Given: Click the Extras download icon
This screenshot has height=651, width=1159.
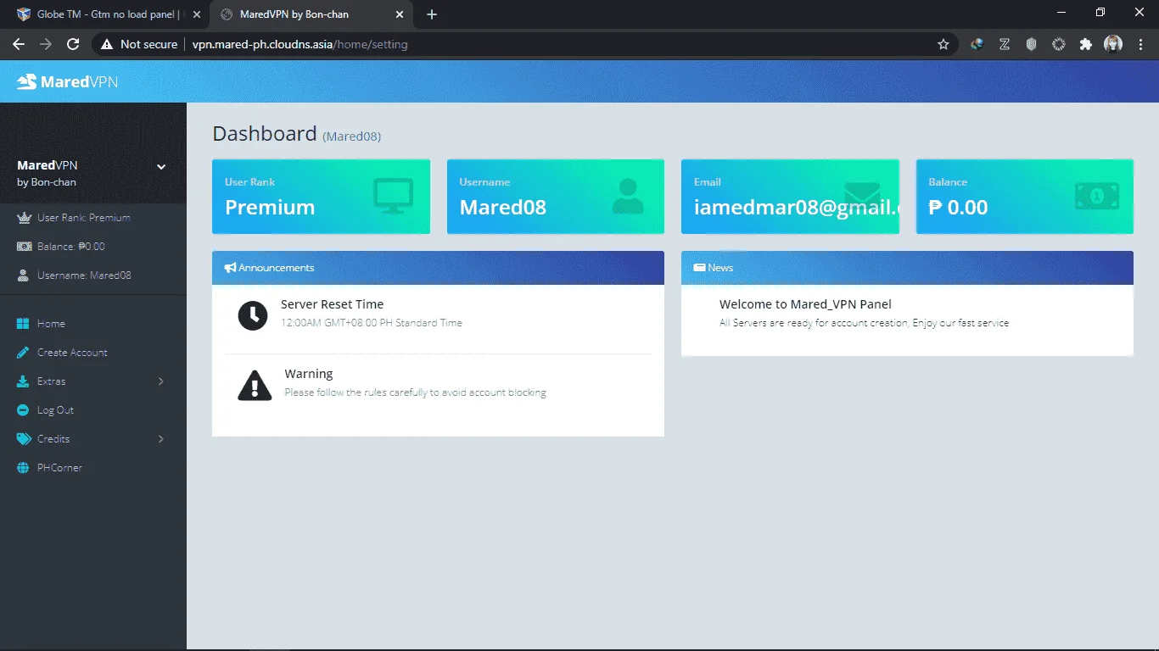Looking at the screenshot, I should 23,381.
